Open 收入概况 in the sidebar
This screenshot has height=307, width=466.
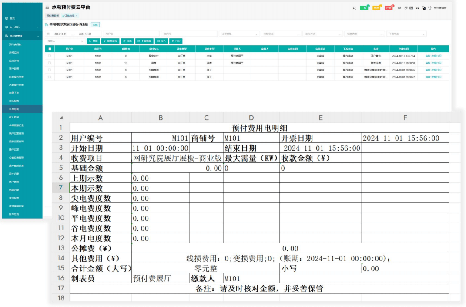(14, 117)
